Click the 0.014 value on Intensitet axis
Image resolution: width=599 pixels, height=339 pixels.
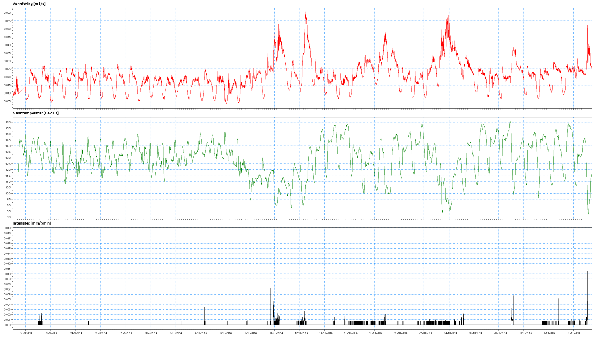[7, 254]
